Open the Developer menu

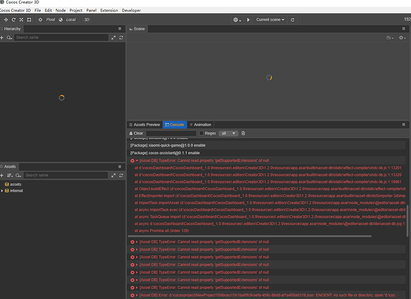pyautogui.click(x=132, y=10)
